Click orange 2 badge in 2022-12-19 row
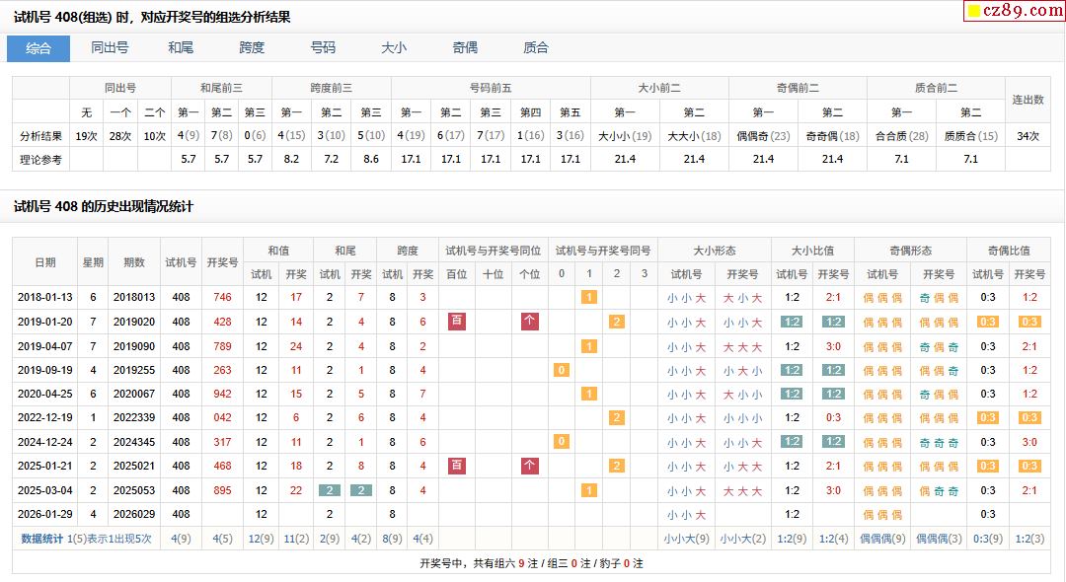The height and width of the screenshot is (582, 1066). coord(617,417)
